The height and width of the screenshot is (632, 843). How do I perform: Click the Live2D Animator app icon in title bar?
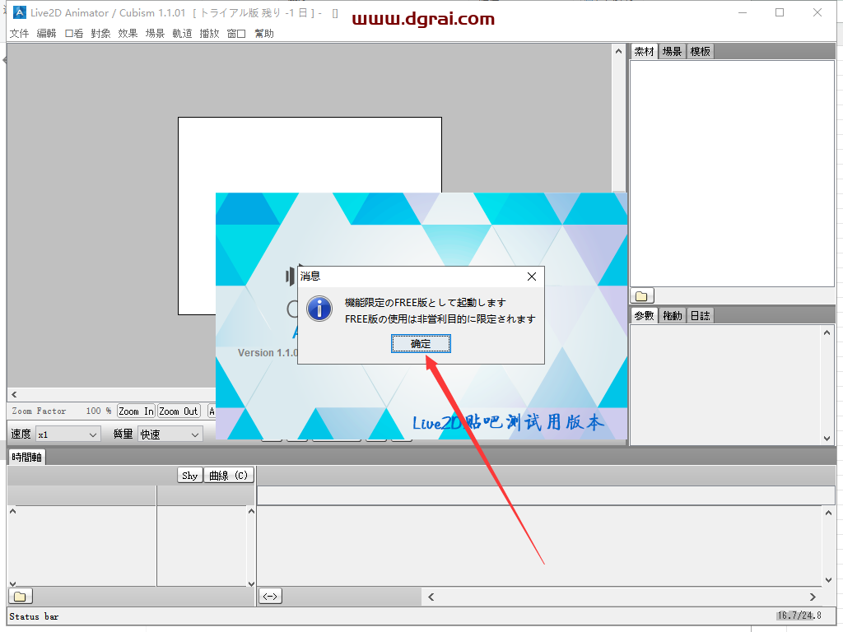(x=20, y=12)
